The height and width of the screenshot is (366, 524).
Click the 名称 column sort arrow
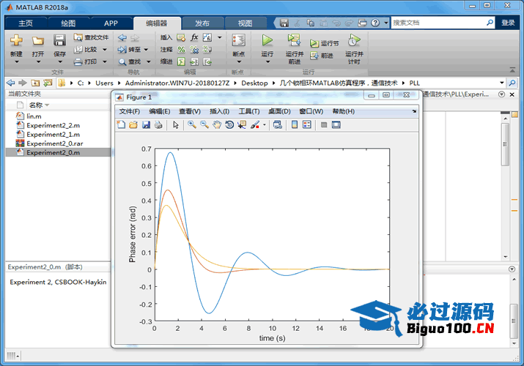(47, 105)
